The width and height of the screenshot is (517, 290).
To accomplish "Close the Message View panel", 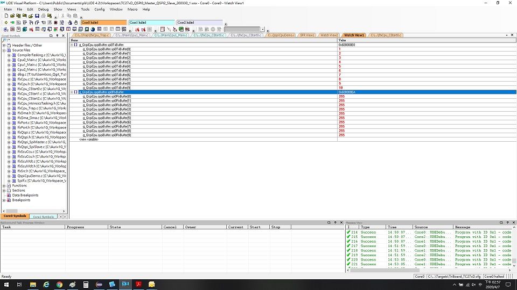I will [514, 222].
